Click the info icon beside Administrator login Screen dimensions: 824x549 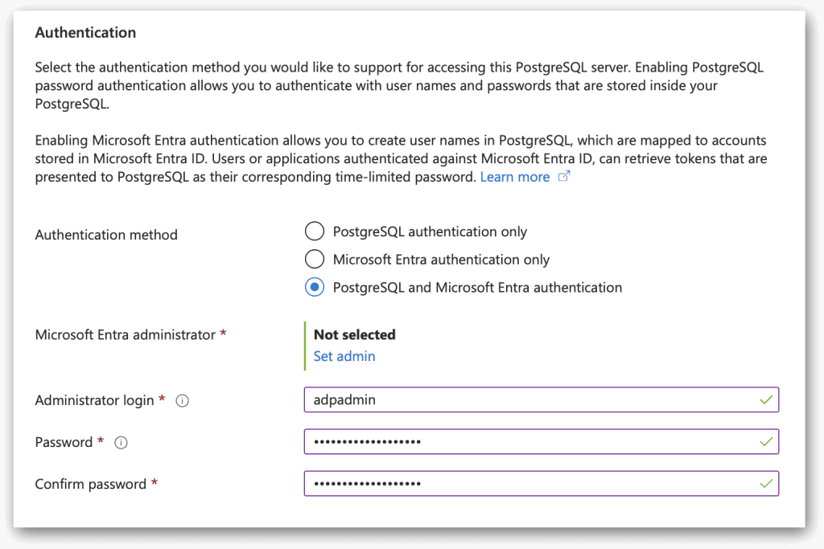click(x=182, y=399)
